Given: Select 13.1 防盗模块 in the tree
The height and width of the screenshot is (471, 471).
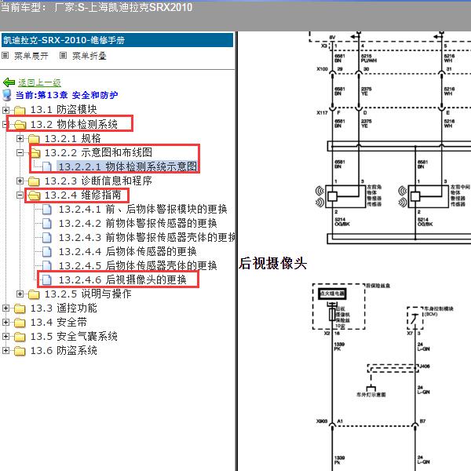Looking at the screenshot, I should [64, 110].
